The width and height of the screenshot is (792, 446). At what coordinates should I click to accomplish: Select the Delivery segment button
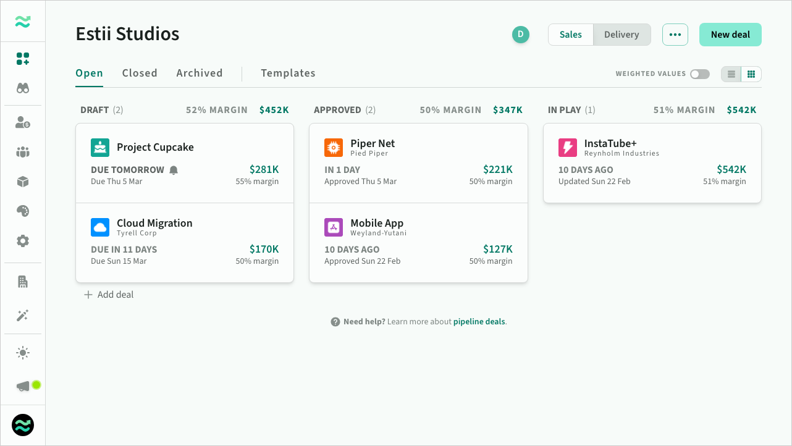click(621, 35)
